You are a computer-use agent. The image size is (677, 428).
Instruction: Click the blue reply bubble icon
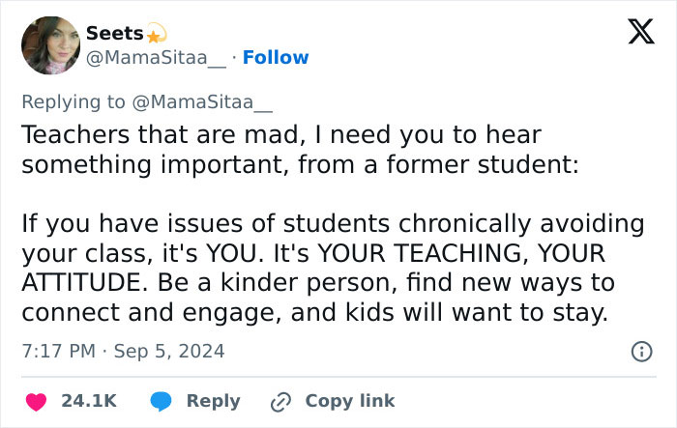pyautogui.click(x=161, y=401)
